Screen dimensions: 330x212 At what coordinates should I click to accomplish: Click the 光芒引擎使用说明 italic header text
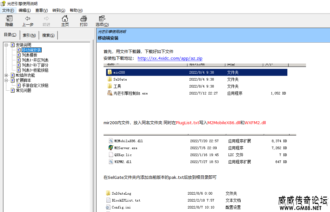(x=112, y=32)
